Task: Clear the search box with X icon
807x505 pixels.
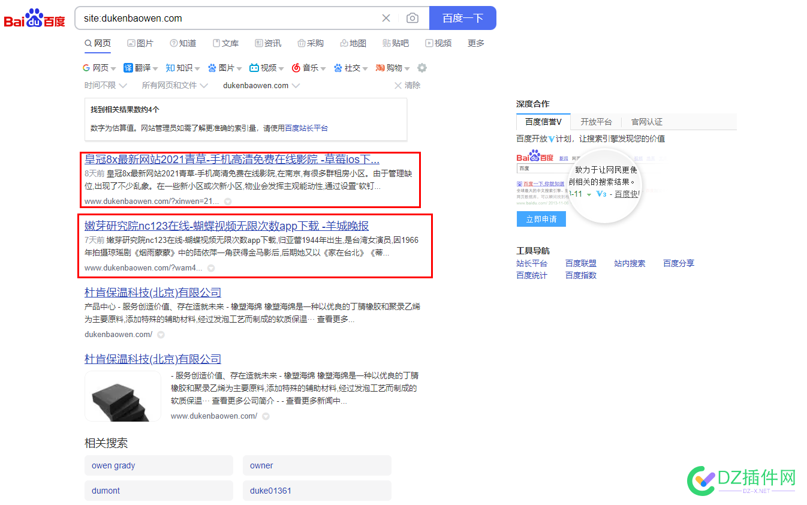Action: (386, 18)
